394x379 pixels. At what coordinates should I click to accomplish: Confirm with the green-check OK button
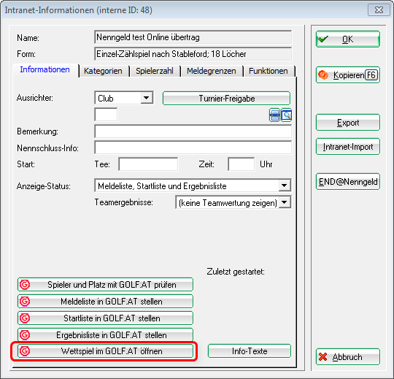348,39
